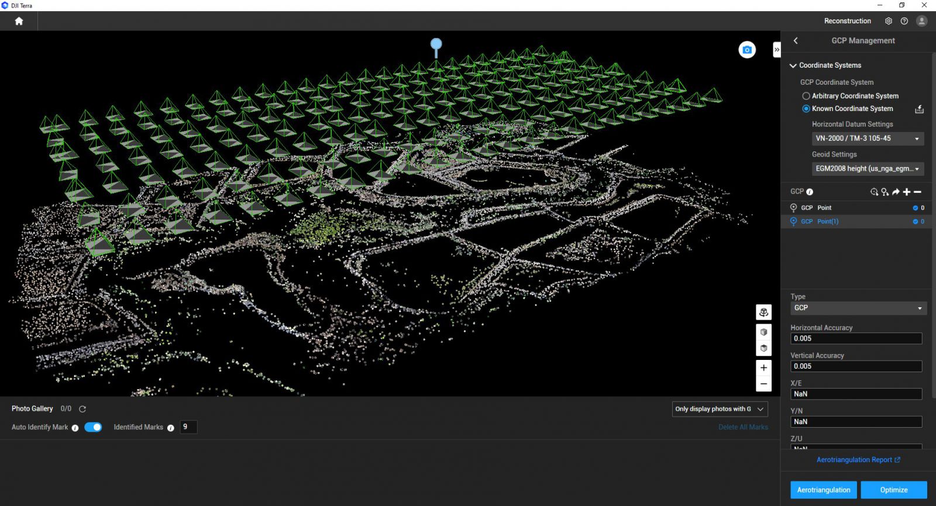
Task: Open the Geoid Settings dropdown
Action: (x=868, y=169)
